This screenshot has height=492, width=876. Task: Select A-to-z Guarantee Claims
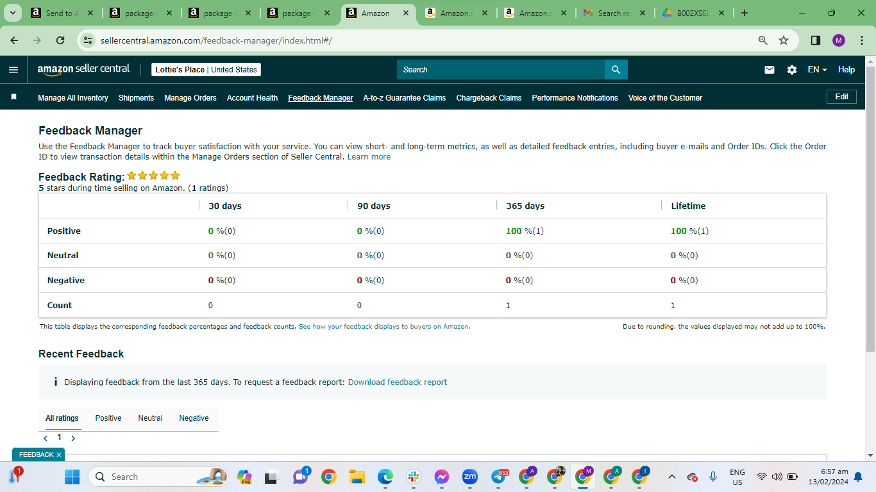(405, 98)
